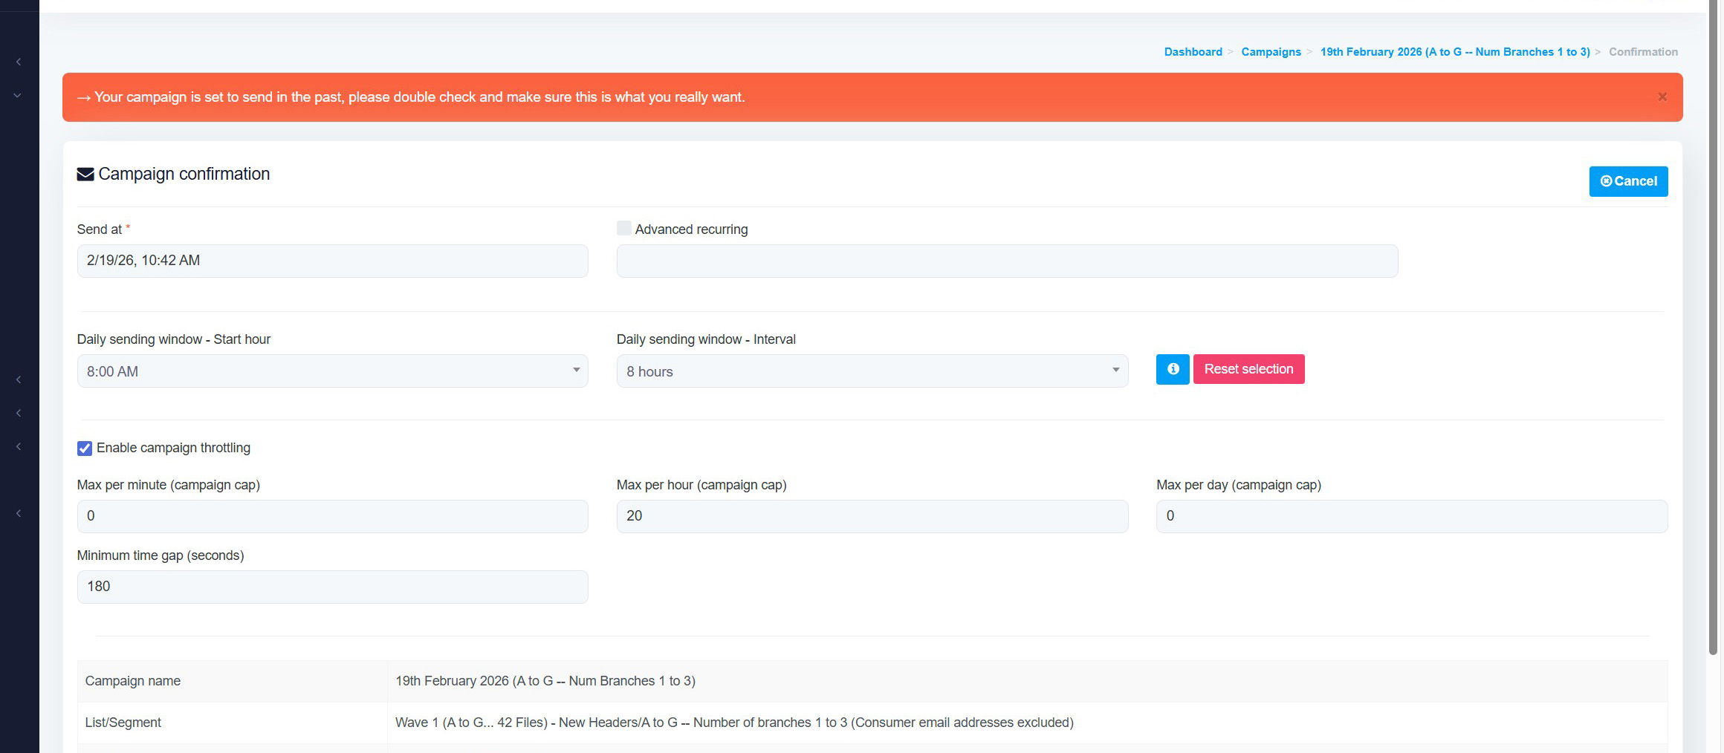Expand sidebar chevron just above throttling checkbox level
This screenshot has height=753, width=1724.
click(x=19, y=413)
